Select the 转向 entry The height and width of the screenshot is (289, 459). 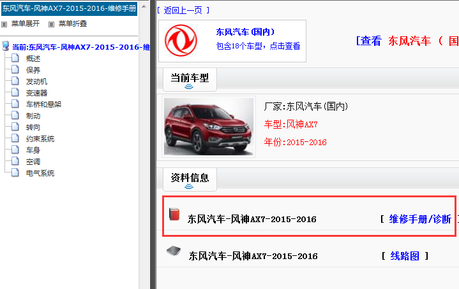coord(33,127)
